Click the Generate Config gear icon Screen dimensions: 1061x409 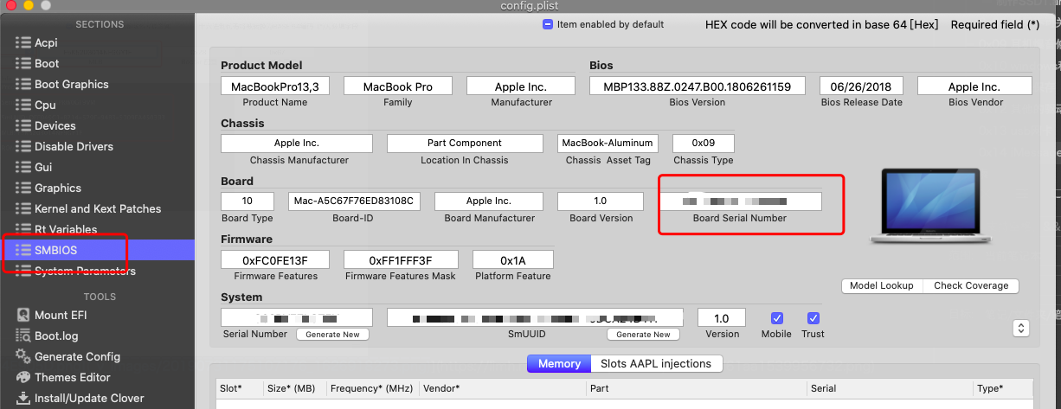(23, 356)
